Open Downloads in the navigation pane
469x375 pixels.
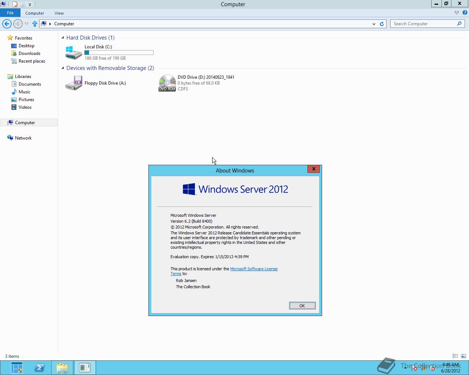[29, 53]
